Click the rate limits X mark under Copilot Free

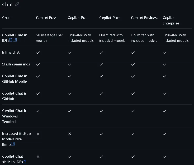[x=38, y=134]
